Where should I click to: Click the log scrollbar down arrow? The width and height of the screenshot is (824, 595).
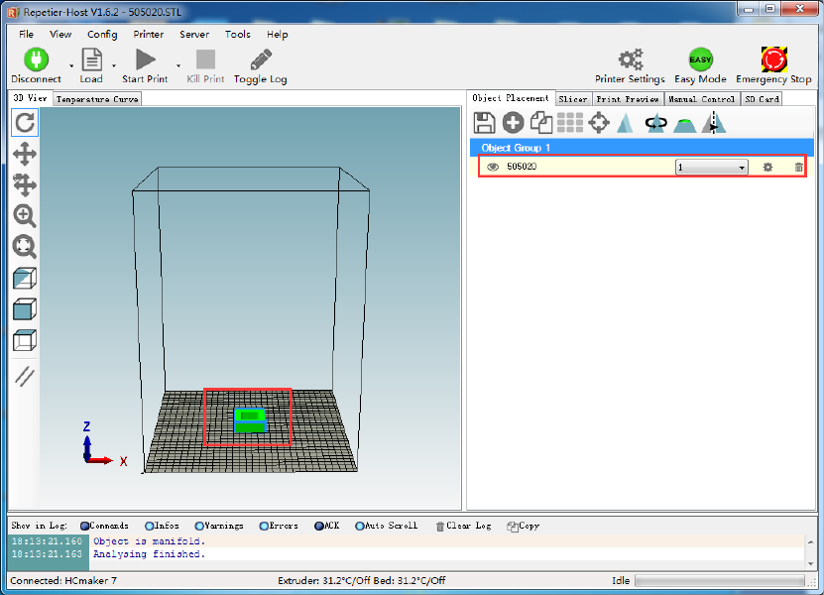pyautogui.click(x=810, y=564)
